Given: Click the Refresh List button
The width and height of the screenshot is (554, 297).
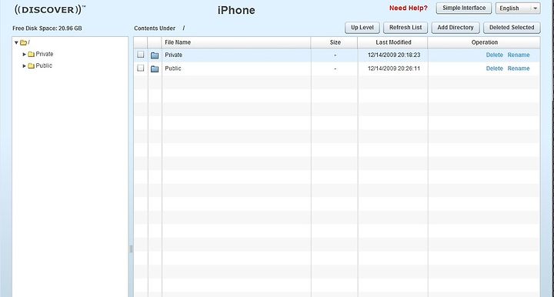Looking at the screenshot, I should point(405,28).
